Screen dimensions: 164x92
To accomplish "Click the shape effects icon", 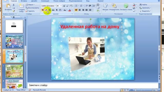I will pos(134,11).
